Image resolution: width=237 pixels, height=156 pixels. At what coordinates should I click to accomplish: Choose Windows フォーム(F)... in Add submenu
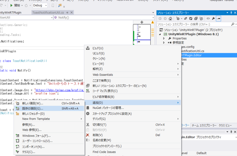point(36,136)
